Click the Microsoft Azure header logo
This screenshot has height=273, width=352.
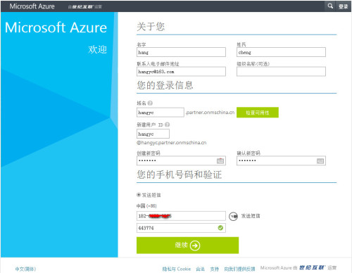point(32,6)
